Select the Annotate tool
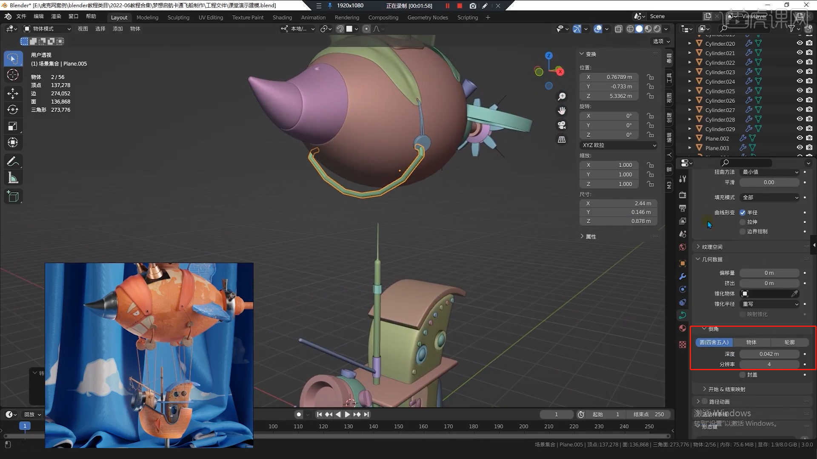The image size is (817, 459). [13, 161]
